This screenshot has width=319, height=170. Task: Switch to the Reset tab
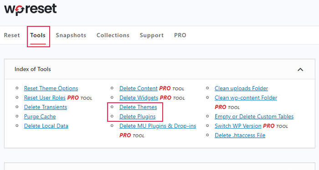(x=12, y=35)
